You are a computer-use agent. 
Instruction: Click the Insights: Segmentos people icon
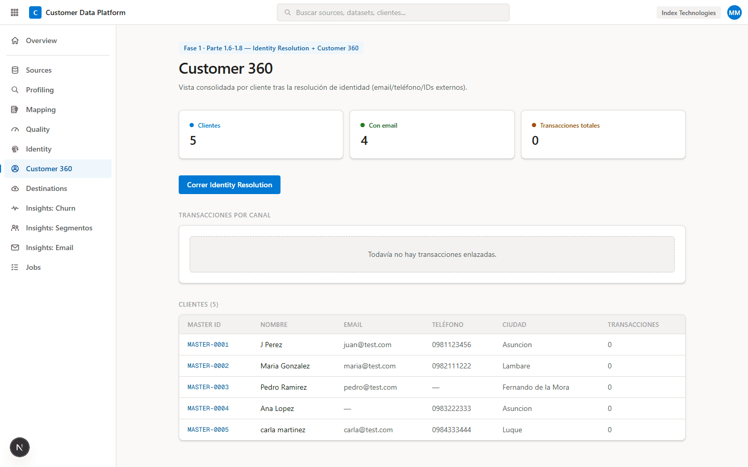pos(15,228)
